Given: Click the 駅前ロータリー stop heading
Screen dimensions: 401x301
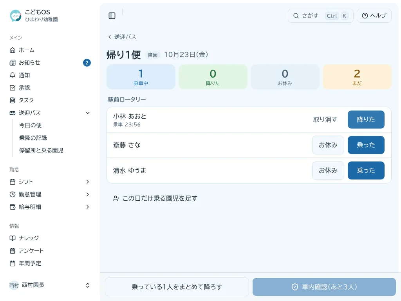Looking at the screenshot, I should tap(127, 100).
